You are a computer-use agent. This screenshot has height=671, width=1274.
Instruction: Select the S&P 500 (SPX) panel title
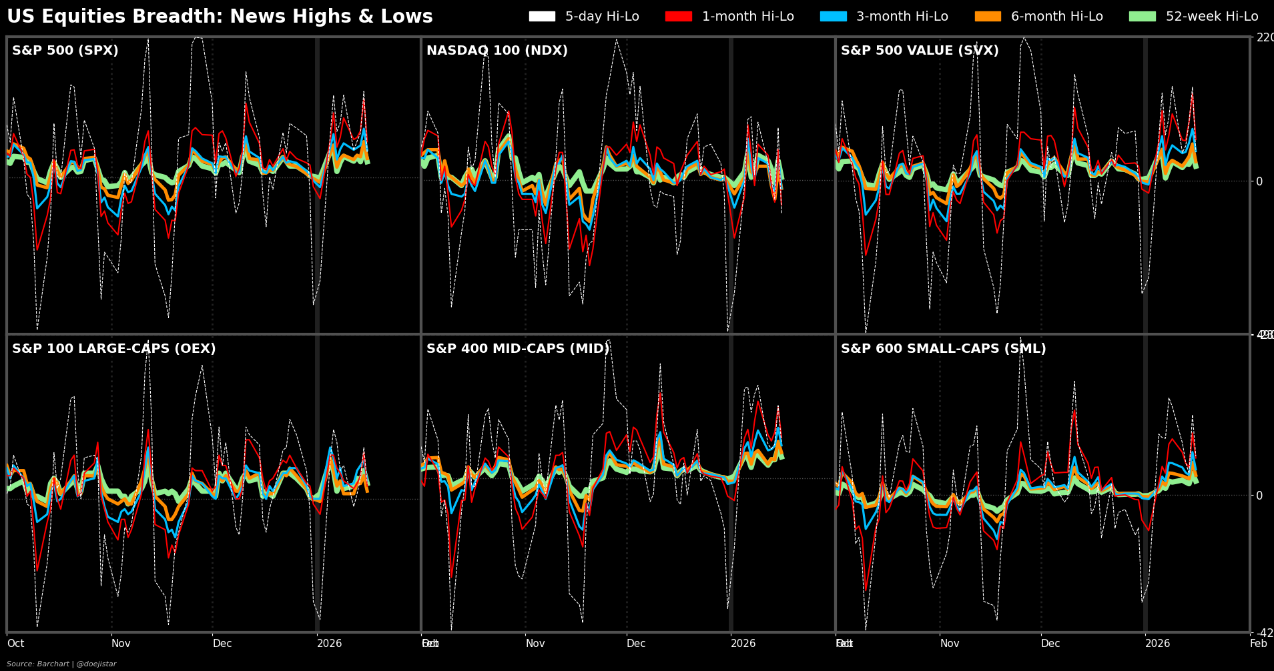(65, 51)
